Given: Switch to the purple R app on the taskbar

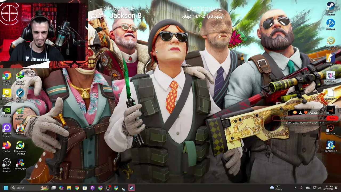Looking at the screenshot, I should (92, 188).
